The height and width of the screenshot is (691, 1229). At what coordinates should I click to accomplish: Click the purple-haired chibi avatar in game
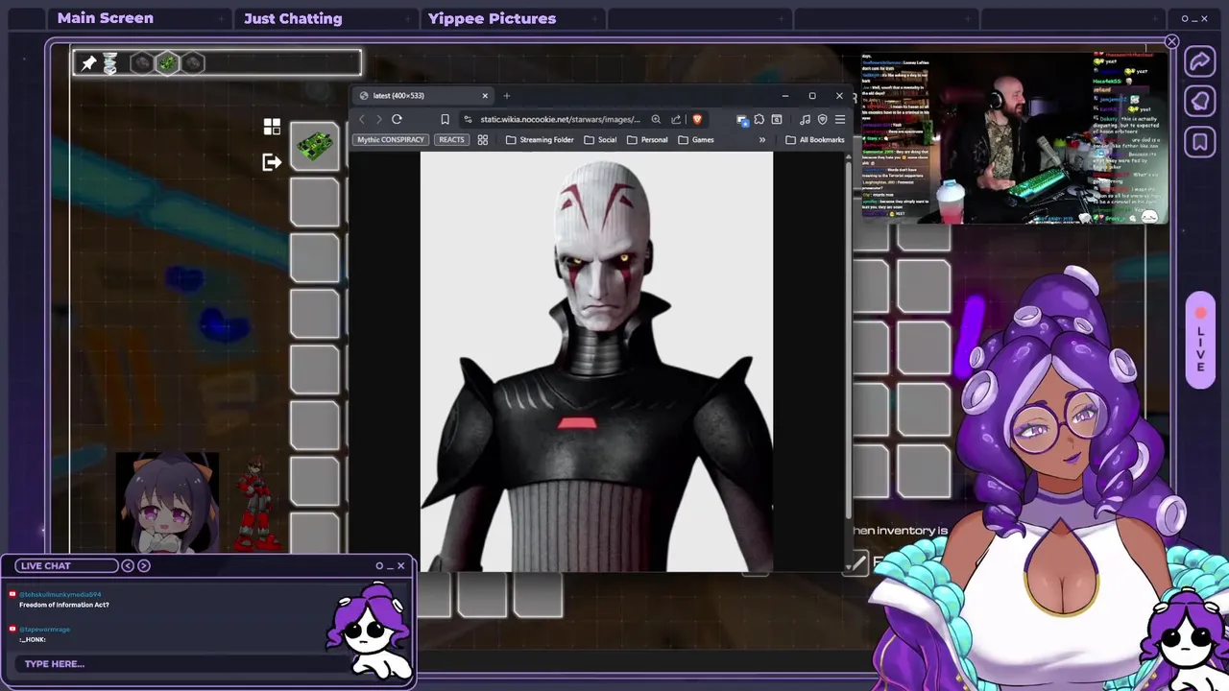pos(168,502)
